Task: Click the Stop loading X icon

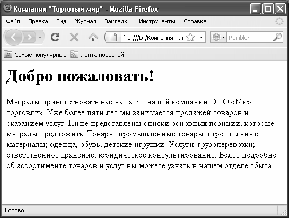Action: 74,38
